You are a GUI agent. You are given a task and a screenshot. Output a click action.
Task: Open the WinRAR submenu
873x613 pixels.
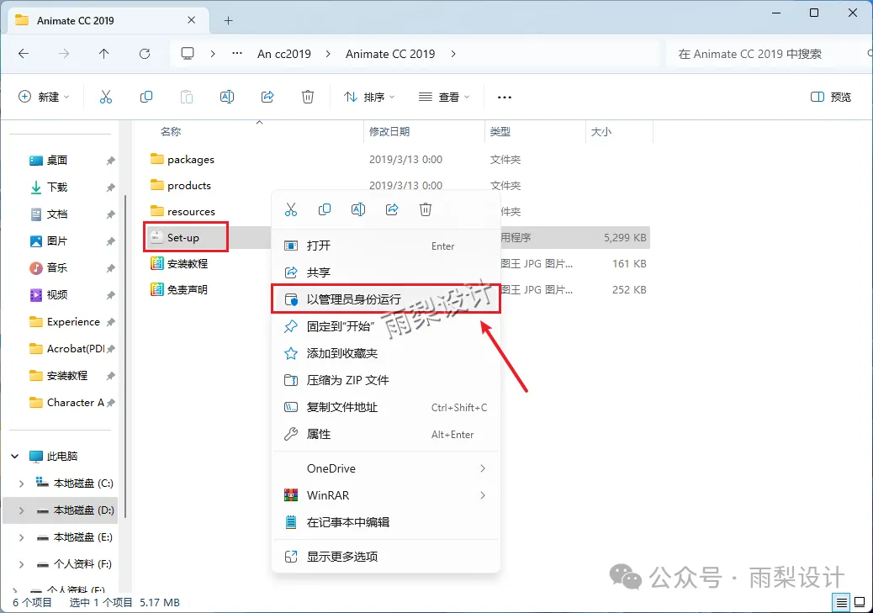tap(386, 495)
